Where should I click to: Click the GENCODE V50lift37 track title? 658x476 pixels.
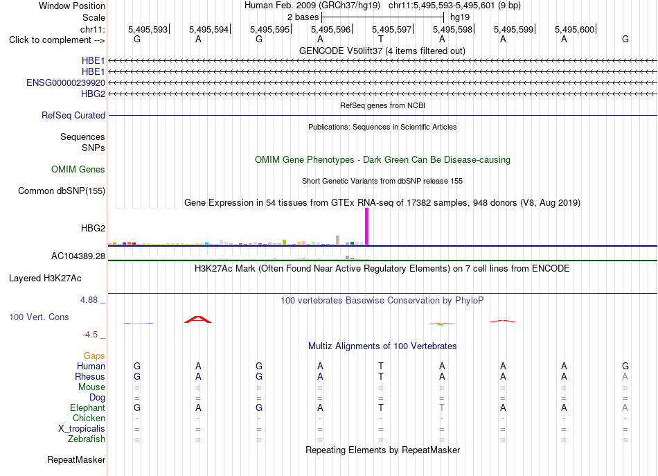pyautogui.click(x=382, y=51)
